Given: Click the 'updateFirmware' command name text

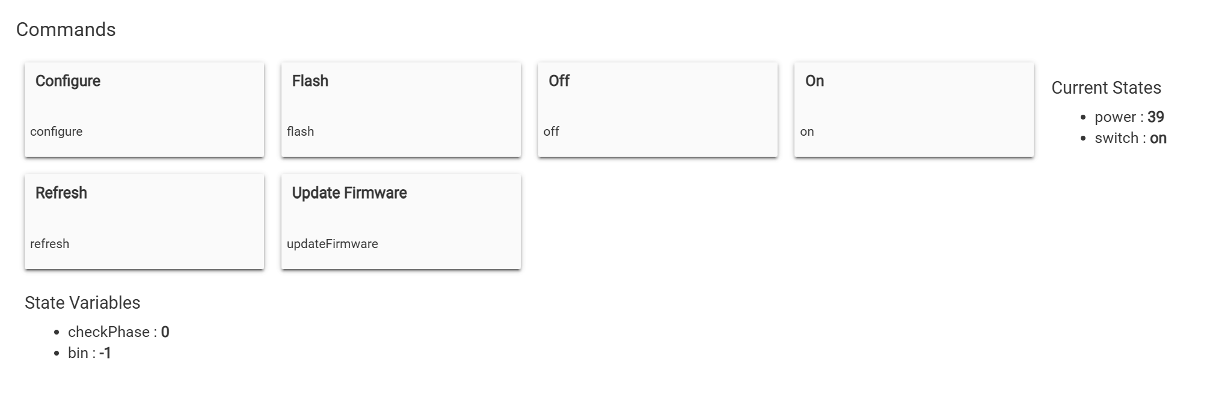Looking at the screenshot, I should point(332,244).
